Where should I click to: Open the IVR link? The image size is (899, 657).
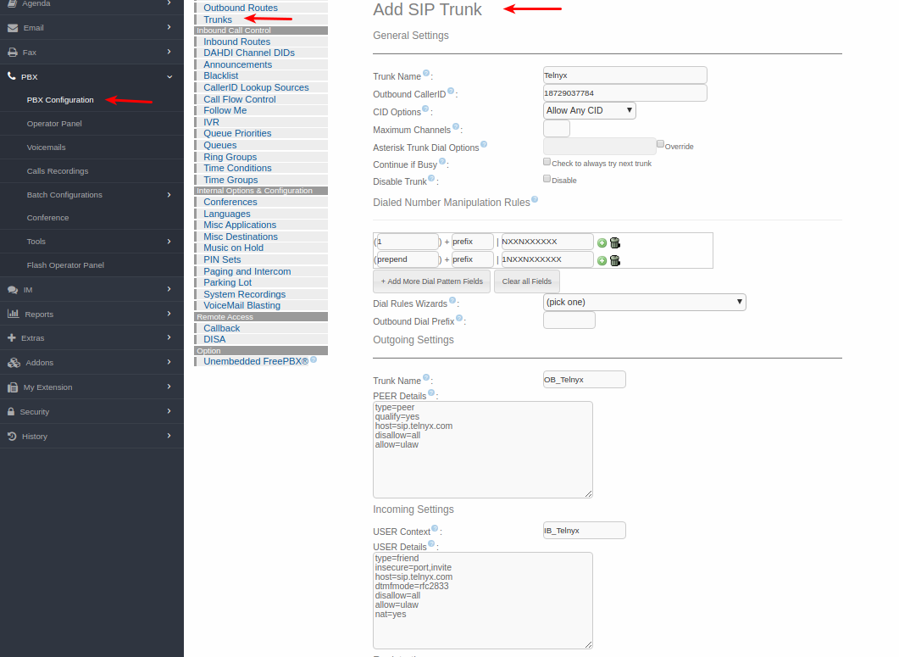click(211, 122)
